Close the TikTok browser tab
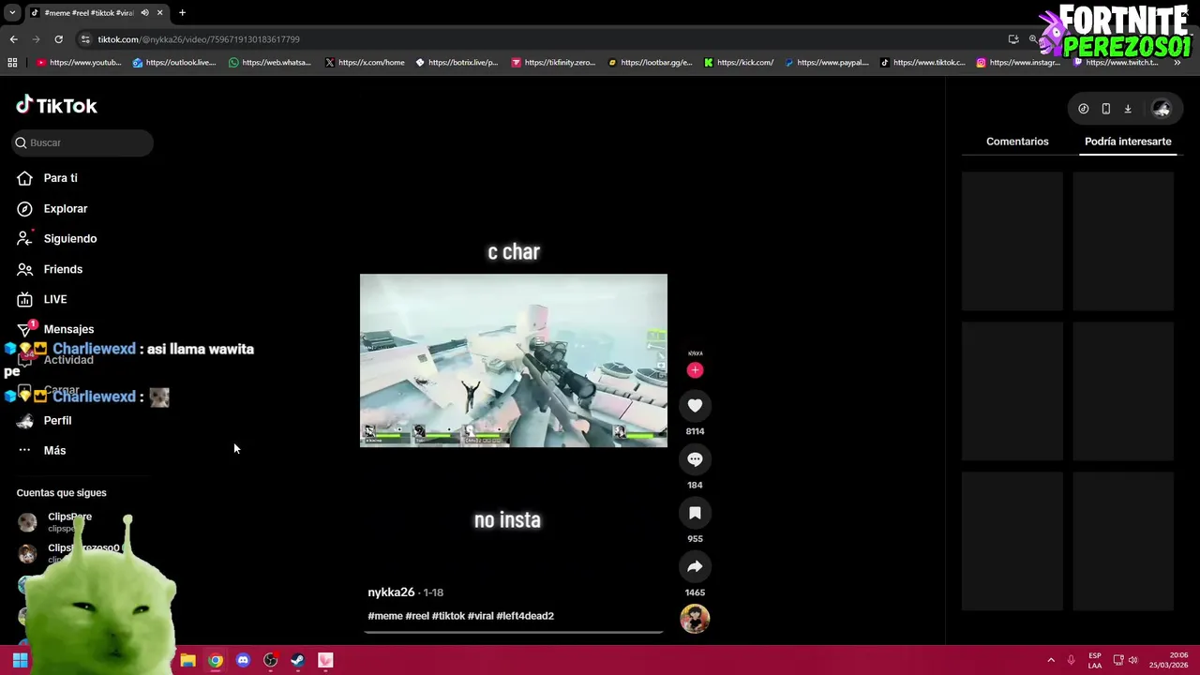The width and height of the screenshot is (1200, 675). tap(159, 13)
